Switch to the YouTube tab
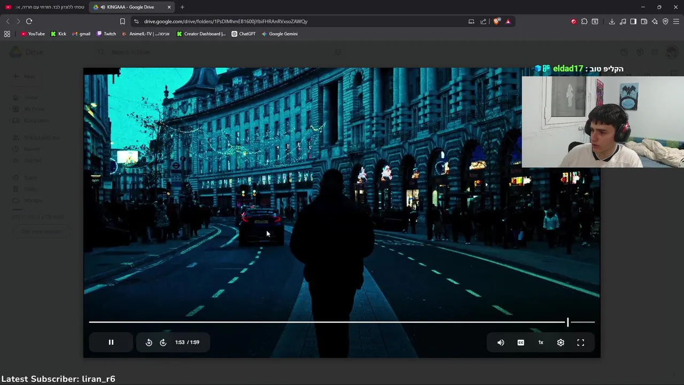This screenshot has height=385, width=684. [45, 7]
